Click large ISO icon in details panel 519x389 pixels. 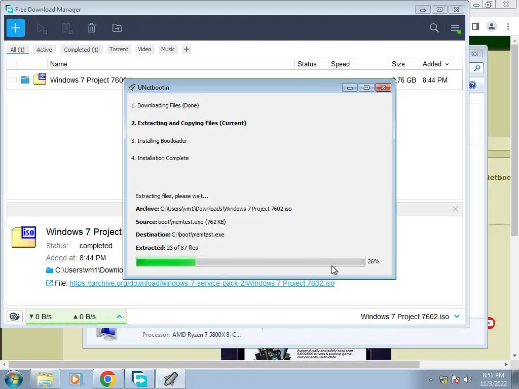[x=24, y=237]
